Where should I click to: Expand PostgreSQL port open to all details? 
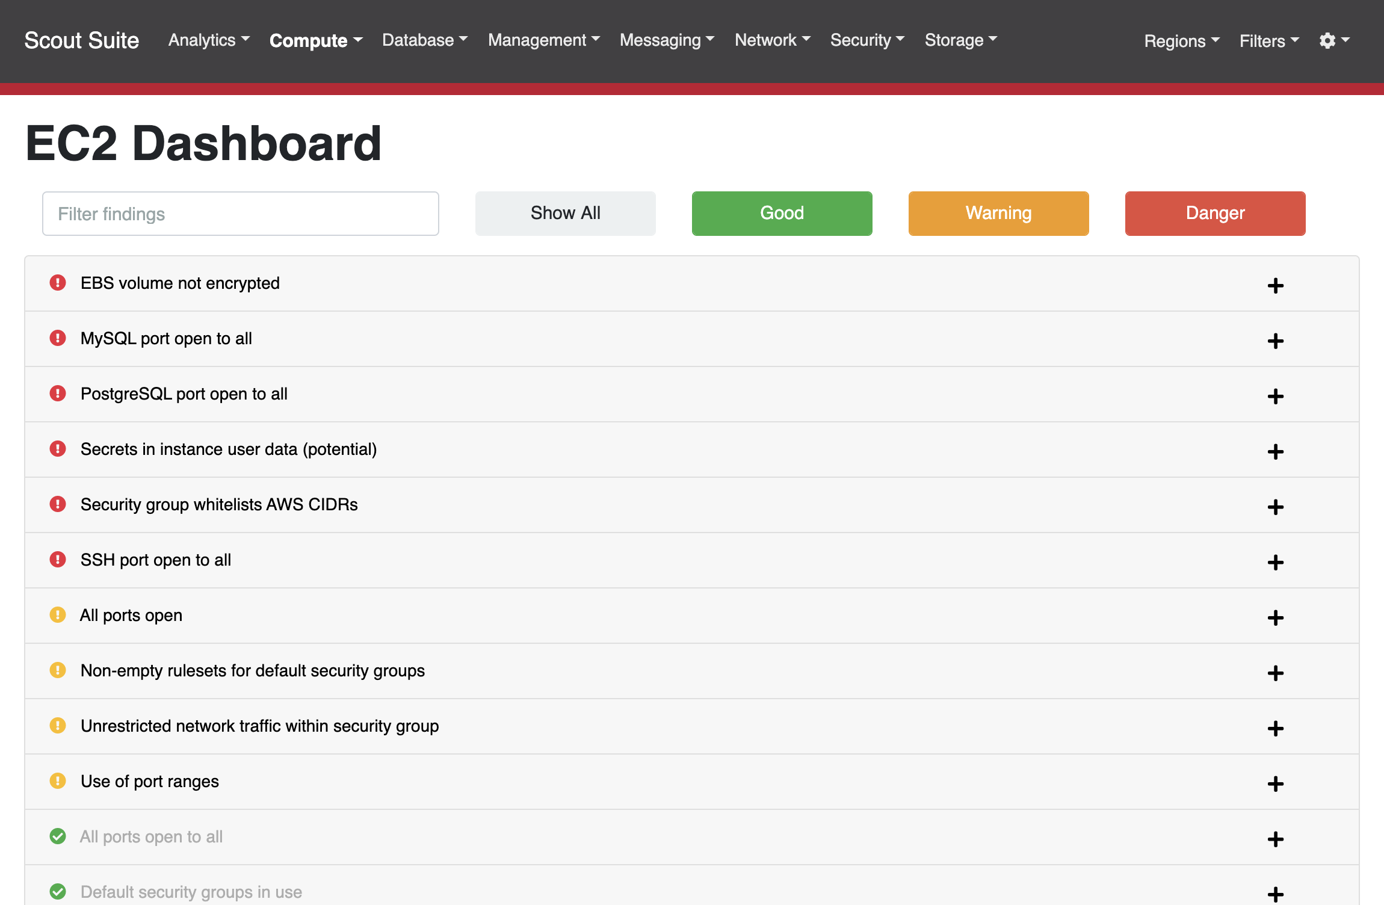point(1275,396)
